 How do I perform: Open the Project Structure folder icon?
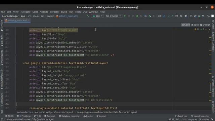[x=186, y=16]
